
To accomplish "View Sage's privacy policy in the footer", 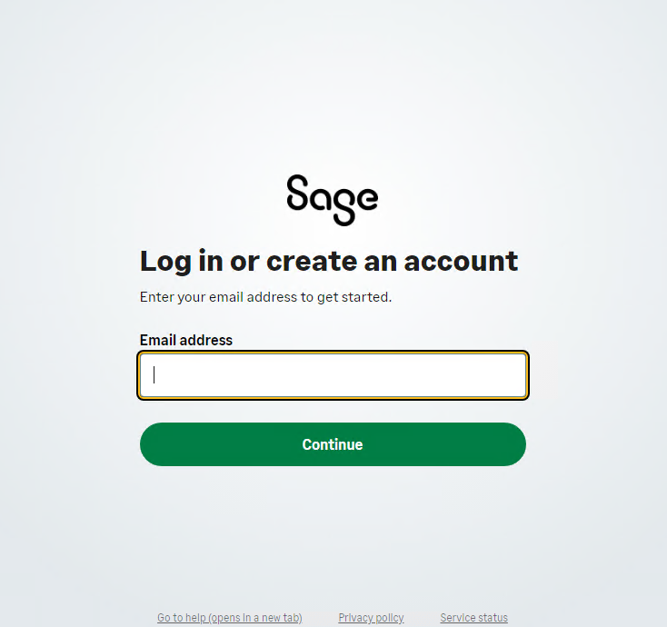I will [371, 617].
